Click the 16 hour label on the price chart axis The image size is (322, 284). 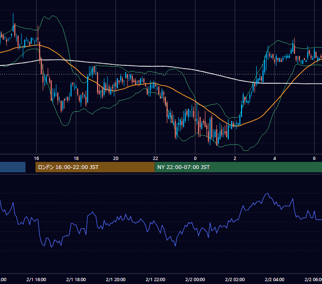[36, 159]
